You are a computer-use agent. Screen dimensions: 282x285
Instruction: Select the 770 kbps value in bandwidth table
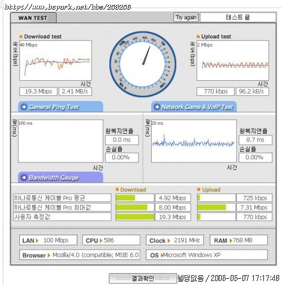[x=254, y=217]
